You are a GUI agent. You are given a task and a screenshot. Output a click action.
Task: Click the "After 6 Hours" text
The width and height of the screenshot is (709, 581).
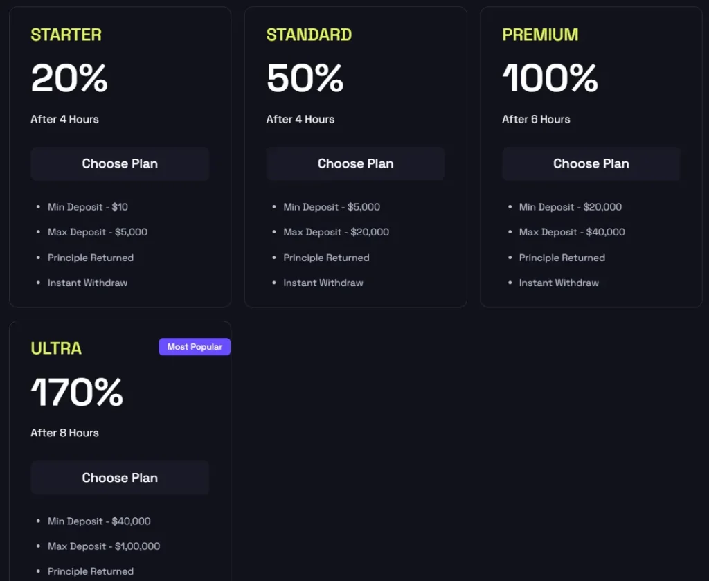[536, 119]
